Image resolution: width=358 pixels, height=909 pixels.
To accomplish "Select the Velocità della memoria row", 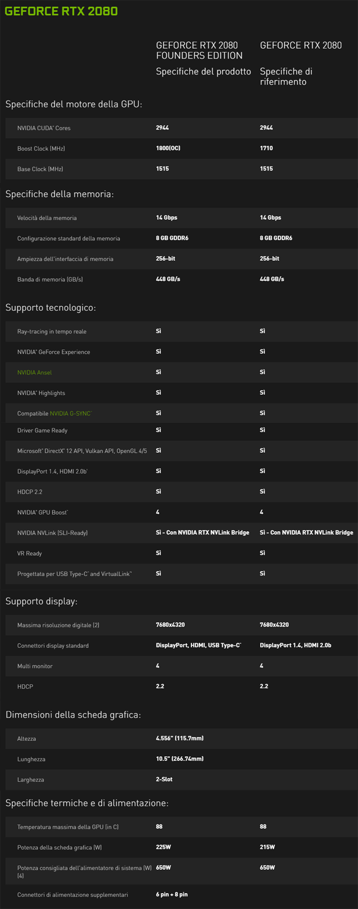I will point(47,218).
